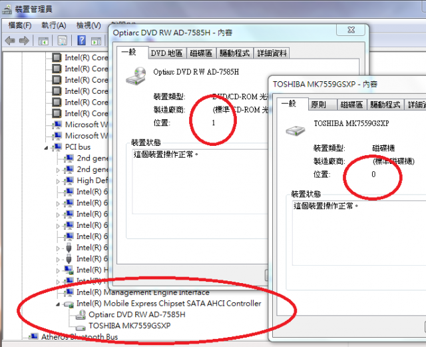Expand the Intel(R) H node
Image resolution: width=426 pixels, height=347 pixels.
58,270
